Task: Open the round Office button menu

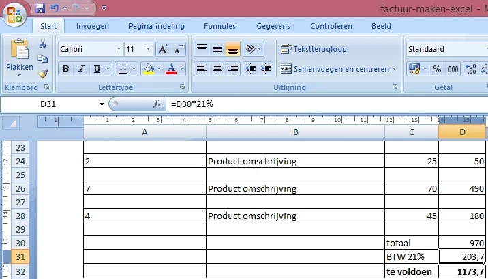Action: (x=14, y=14)
